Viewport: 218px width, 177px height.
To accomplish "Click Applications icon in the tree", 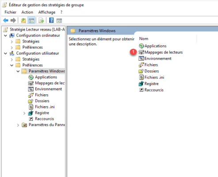I will pos(31,77).
